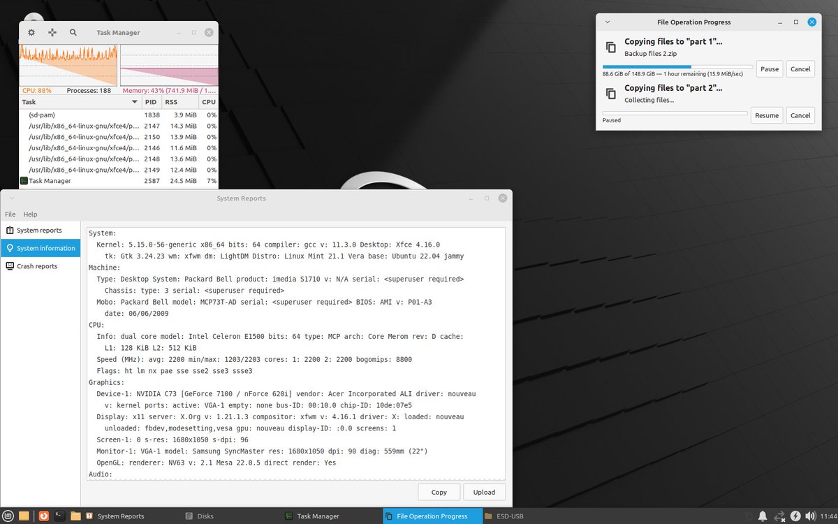The image size is (838, 524).
Task: Click the lightbulb System information icon
Action: (10, 248)
